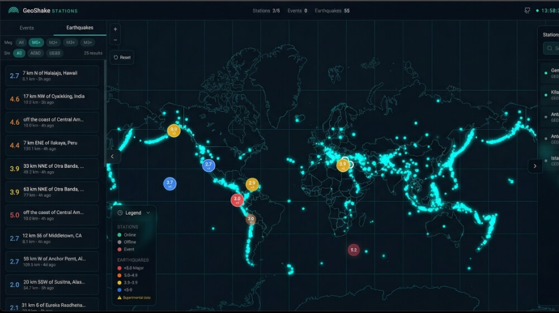The height and width of the screenshot is (313, 559).
Task: Open 31 km S of Eureka Raadheria entry
Action: pyautogui.click(x=52, y=305)
